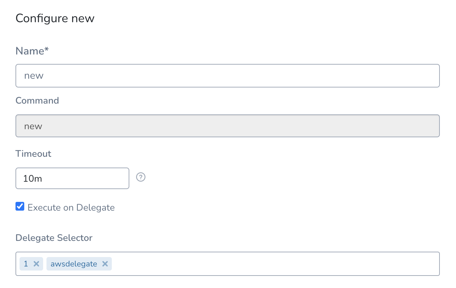Click the blue checkmark box above Delegate Selector

point(20,206)
